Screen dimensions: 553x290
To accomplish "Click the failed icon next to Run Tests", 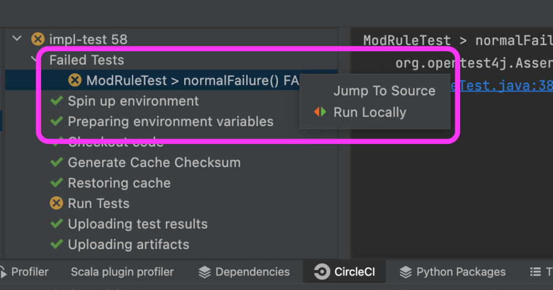I will (x=56, y=203).
